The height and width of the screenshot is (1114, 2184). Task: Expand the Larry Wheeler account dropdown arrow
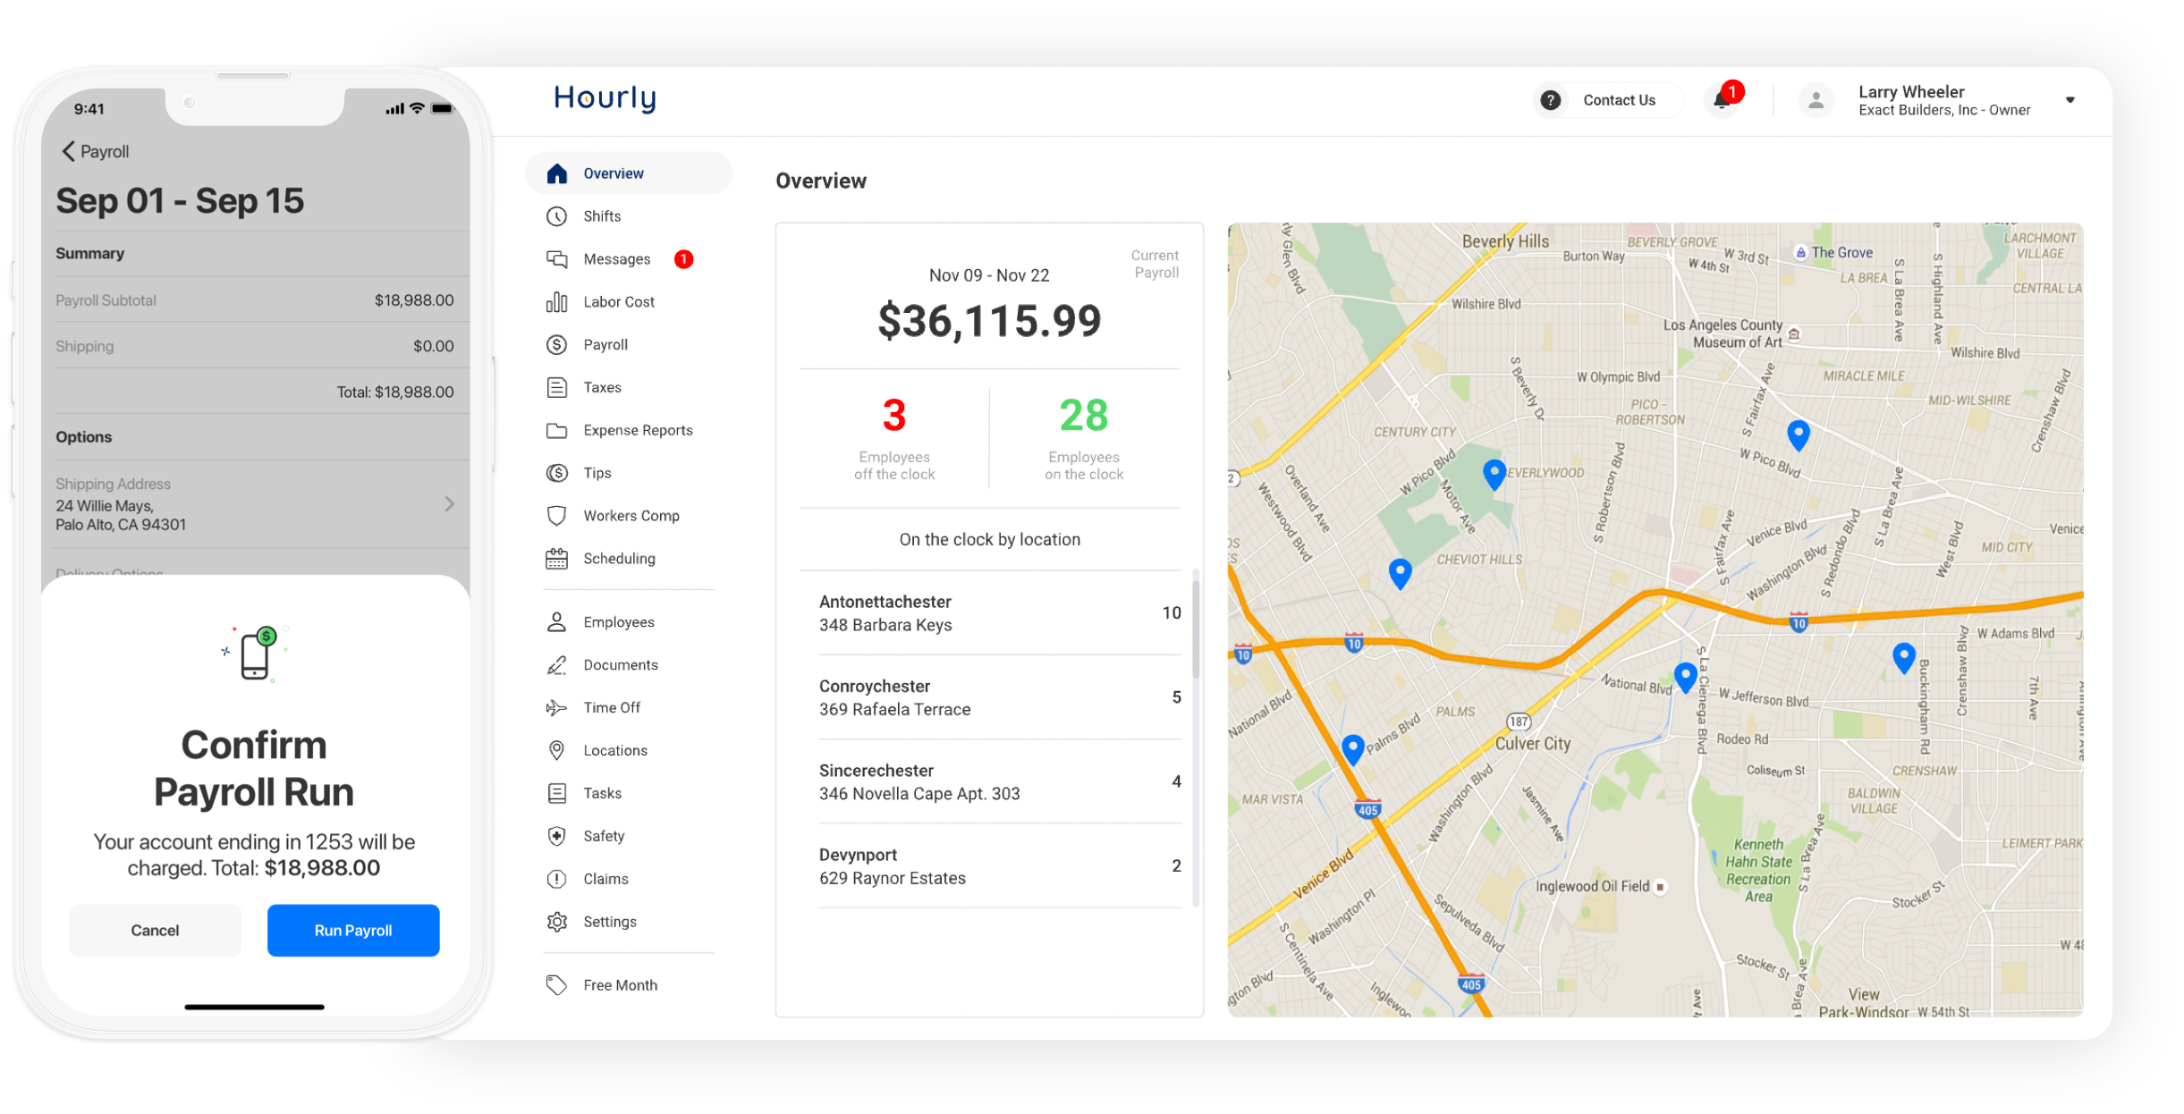point(2070,100)
